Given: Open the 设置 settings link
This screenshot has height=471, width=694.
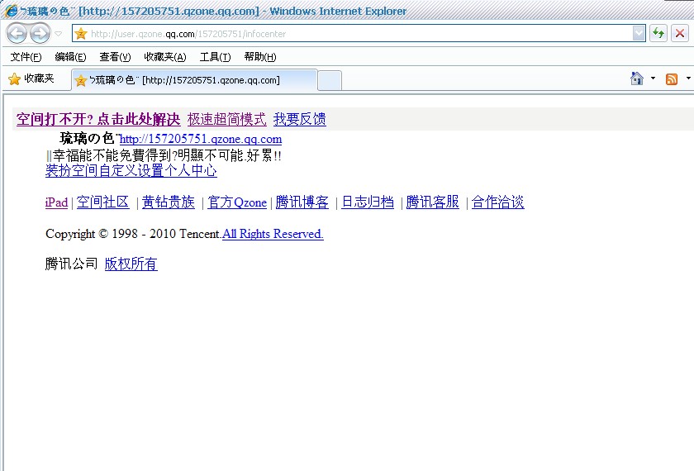Looking at the screenshot, I should tap(150, 170).
